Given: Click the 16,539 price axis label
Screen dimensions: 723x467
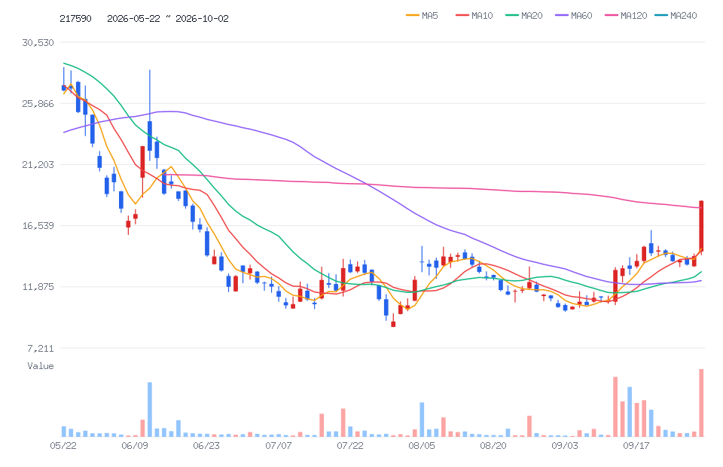Looking at the screenshot, I should click(38, 226).
